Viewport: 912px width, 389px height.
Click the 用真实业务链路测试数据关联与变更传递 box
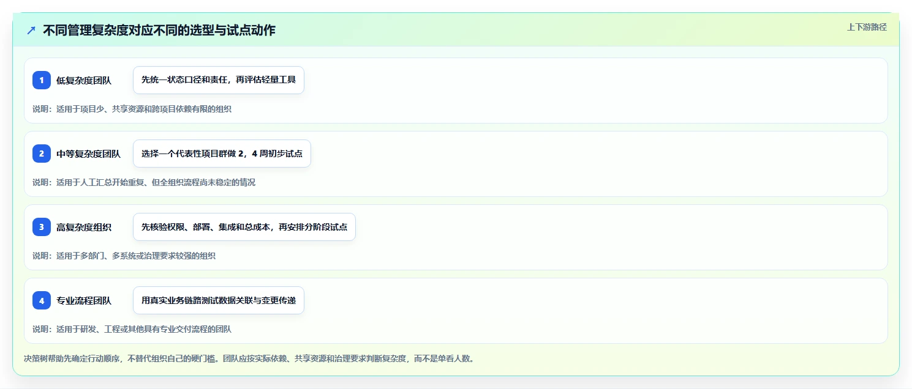[x=219, y=300]
